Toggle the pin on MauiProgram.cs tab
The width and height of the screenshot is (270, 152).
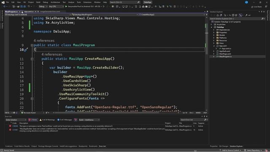[x=20, y=12]
